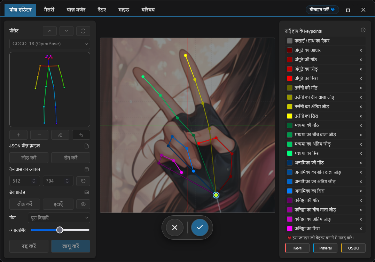
Task: Click the अनामिका का सिरा blue swatch
Action: pyautogui.click(x=290, y=191)
